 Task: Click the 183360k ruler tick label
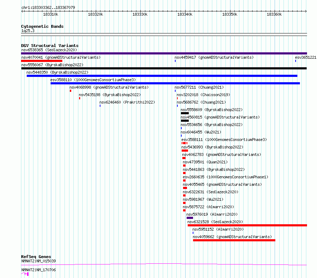pos(274,14)
